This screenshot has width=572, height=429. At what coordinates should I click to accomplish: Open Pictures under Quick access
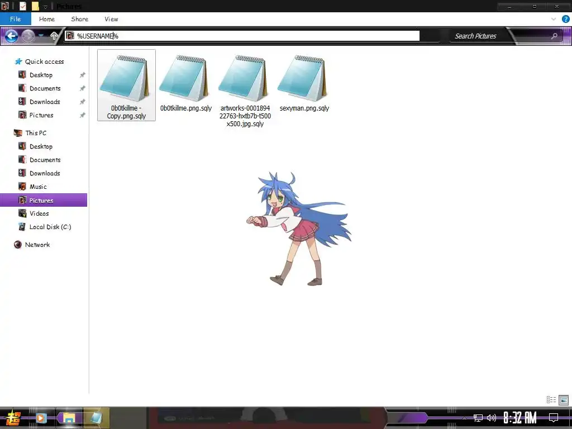[x=36, y=115]
